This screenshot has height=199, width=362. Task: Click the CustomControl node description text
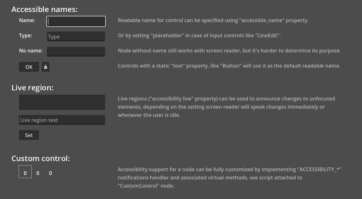(x=229, y=178)
